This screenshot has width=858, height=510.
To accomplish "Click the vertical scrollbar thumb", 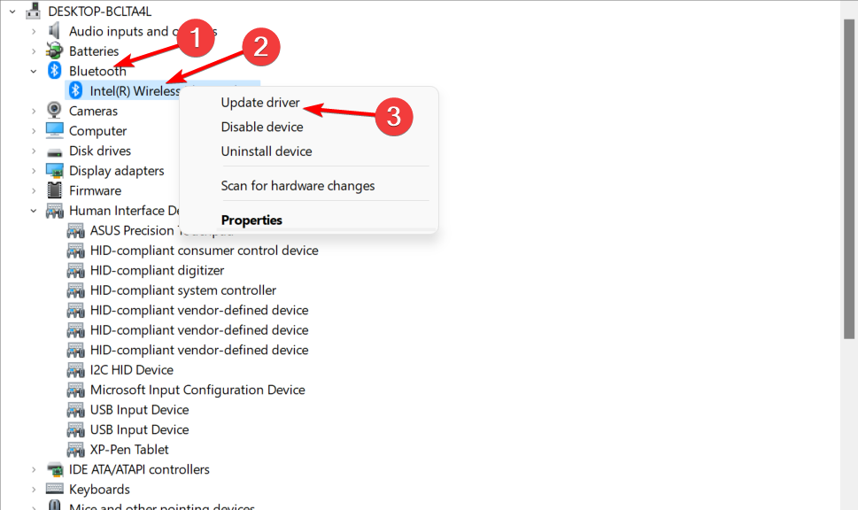I will coord(848,179).
